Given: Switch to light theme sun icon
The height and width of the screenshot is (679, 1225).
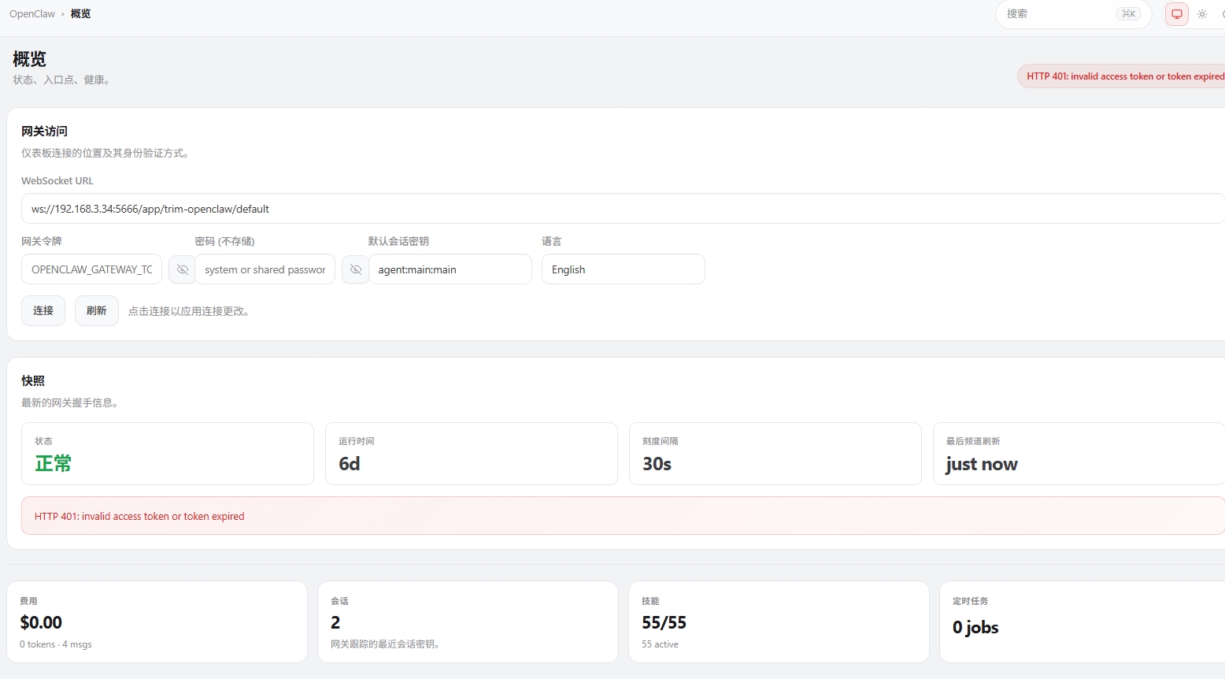Looking at the screenshot, I should point(1202,14).
